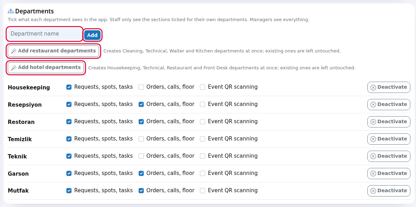The height and width of the screenshot is (207, 416).
Task: Enable Event QR scanning for Mutfak
Action: point(202,190)
